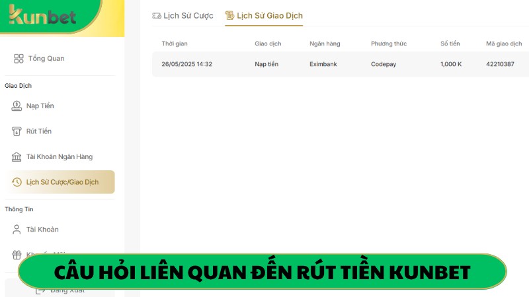Click the Nạp tiền transaction cell
Viewport: 529px width, 297px height.
pos(266,64)
